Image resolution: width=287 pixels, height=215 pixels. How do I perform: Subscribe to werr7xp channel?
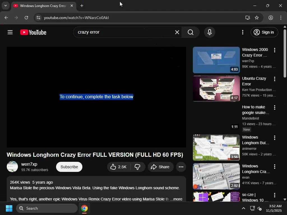click(69, 167)
